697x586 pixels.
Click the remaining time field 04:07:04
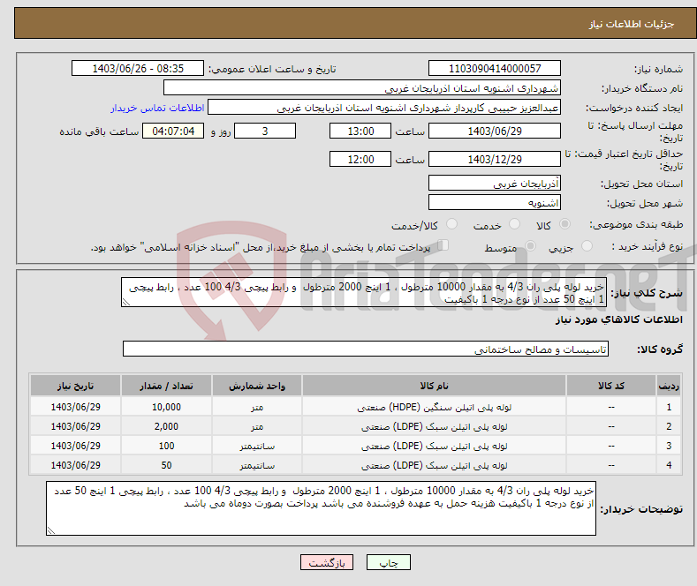[173, 131]
